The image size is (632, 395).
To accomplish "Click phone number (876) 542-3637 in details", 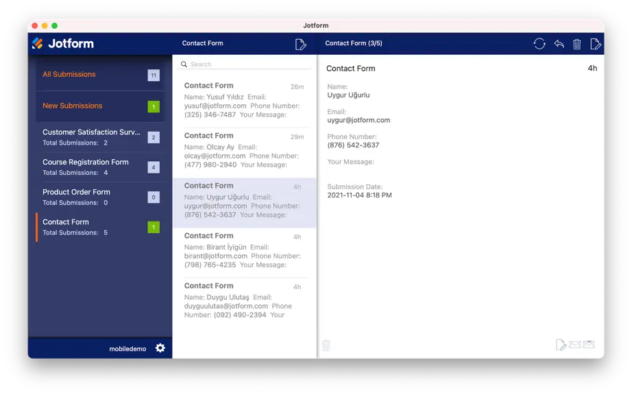I will coord(353,145).
